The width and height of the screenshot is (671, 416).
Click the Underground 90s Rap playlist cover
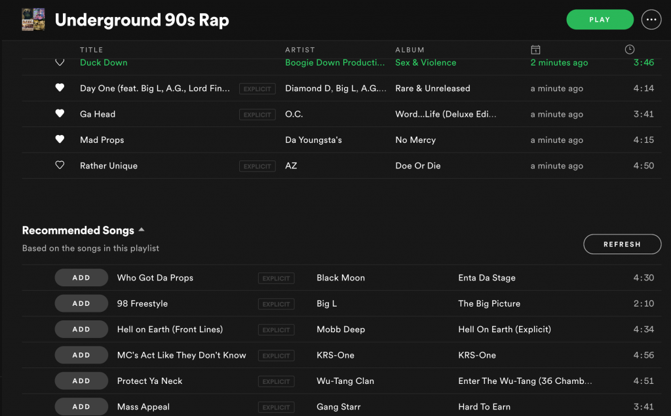tap(33, 20)
